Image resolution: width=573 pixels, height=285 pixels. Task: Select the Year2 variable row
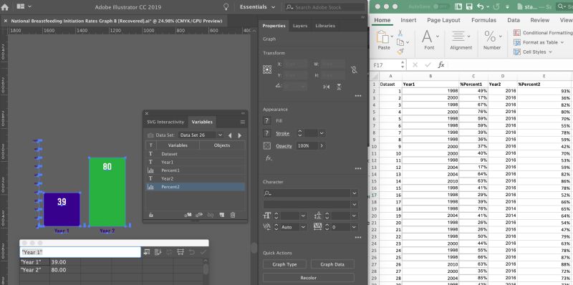[196, 178]
